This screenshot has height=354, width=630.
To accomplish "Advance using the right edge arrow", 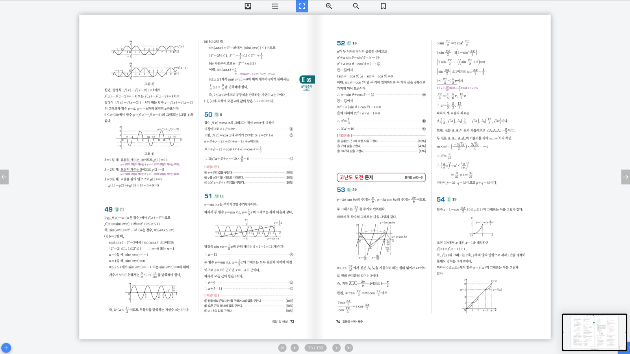I will 625,177.
